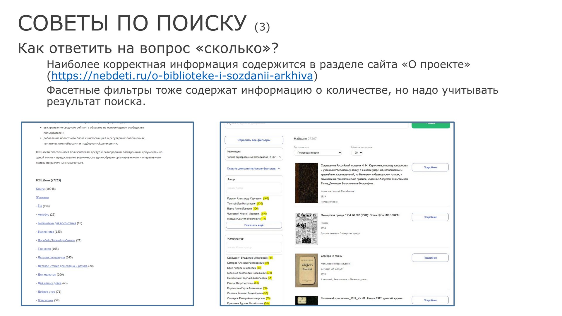Focus the 'искать Иллюстратор' search field
562x316 pixels.
point(254,247)
